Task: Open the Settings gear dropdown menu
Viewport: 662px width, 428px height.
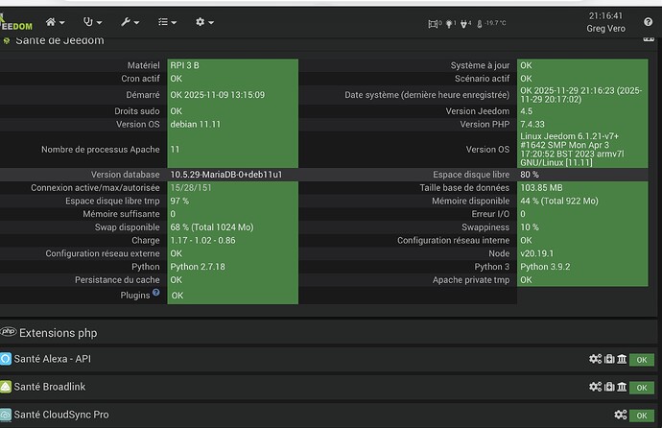Action: tap(204, 22)
